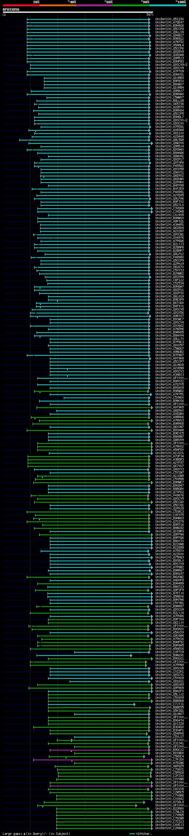Select the UniRef100_B9IND0 label
189x836 pixels.
[169, 753]
